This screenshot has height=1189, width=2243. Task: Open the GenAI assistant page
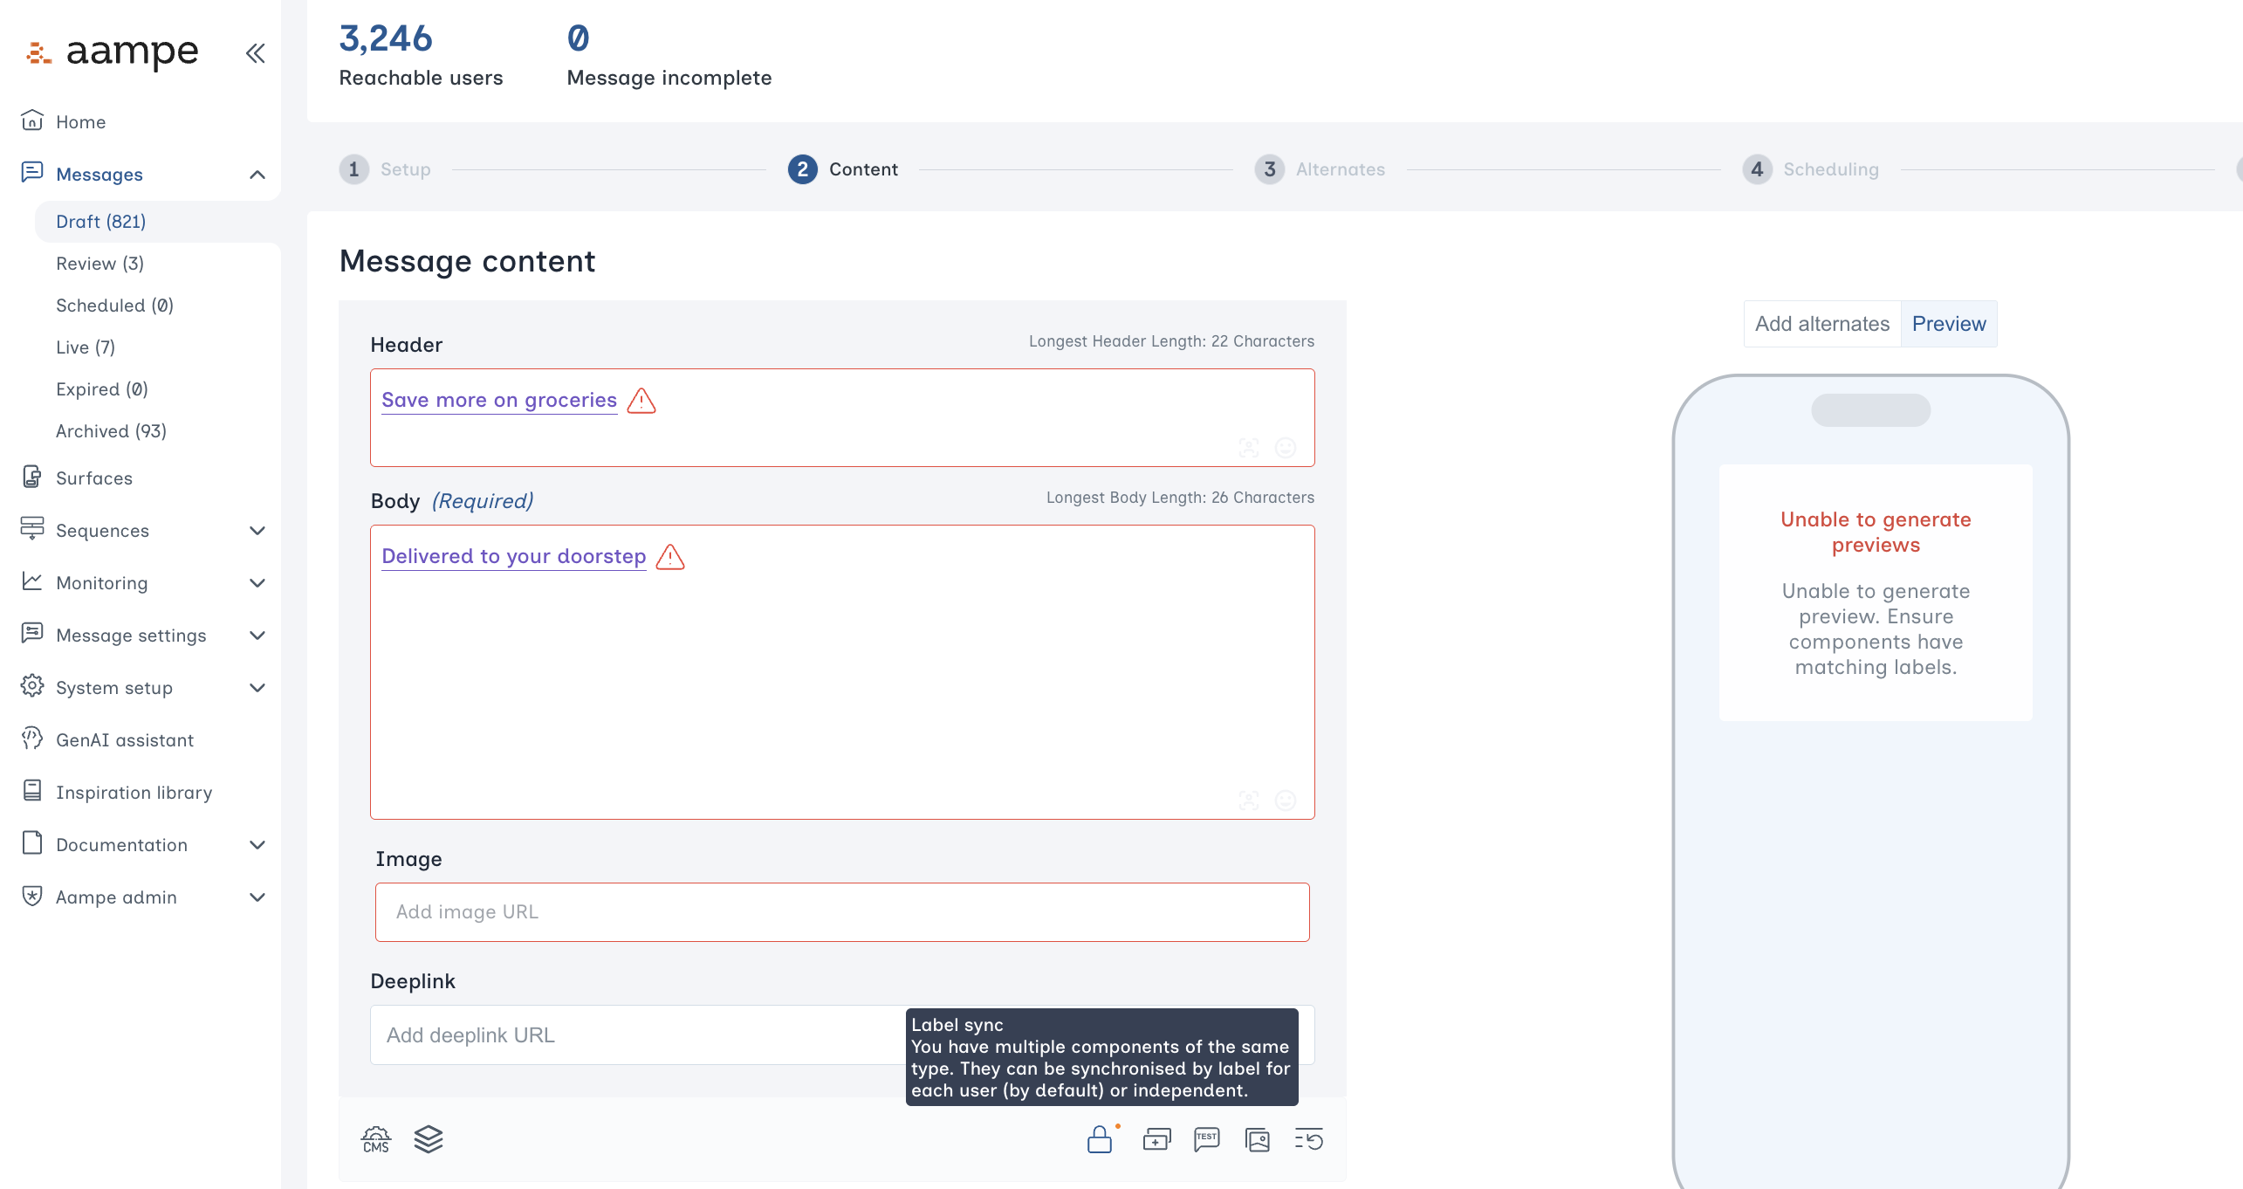[125, 740]
